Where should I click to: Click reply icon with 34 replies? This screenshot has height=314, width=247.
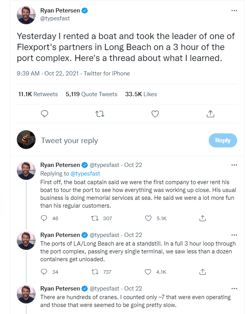44,272
